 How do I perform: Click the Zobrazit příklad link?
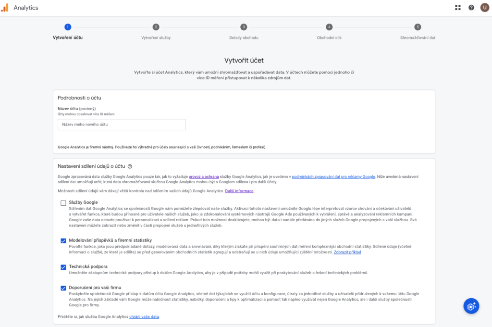coord(347,252)
